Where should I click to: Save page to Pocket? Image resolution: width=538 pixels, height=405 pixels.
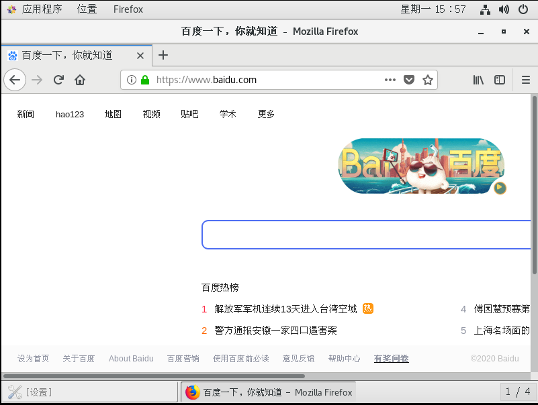tap(408, 80)
